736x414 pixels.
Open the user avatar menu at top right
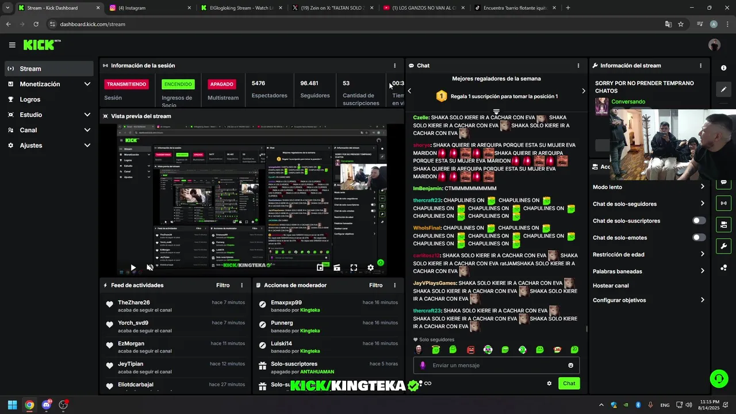coord(714,45)
